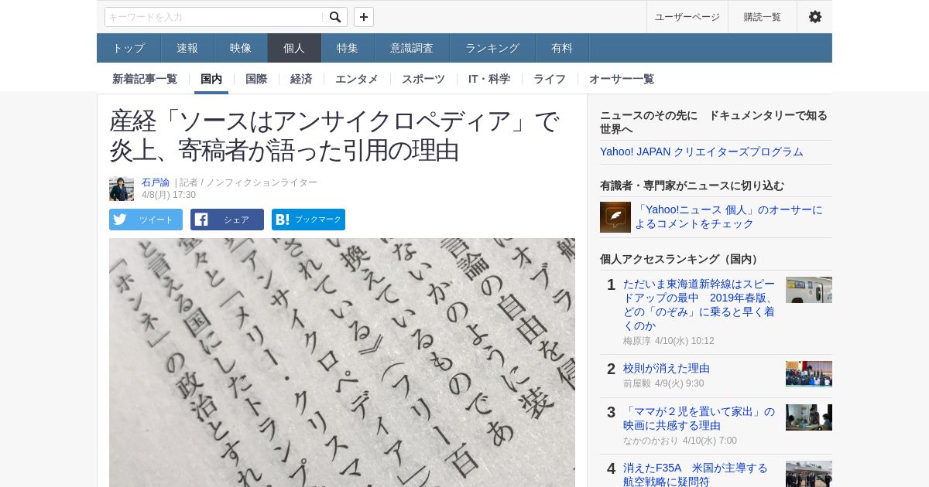Click 有識者・専門家がニュースに切り込む heading

point(692,186)
